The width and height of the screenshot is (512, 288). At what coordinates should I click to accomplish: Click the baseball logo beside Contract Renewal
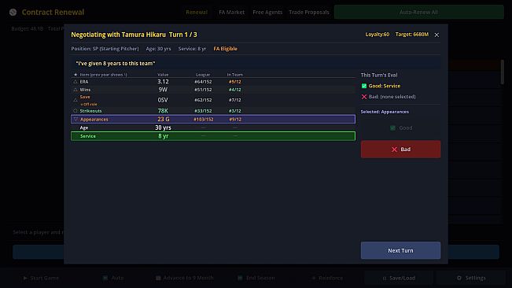(x=13, y=12)
